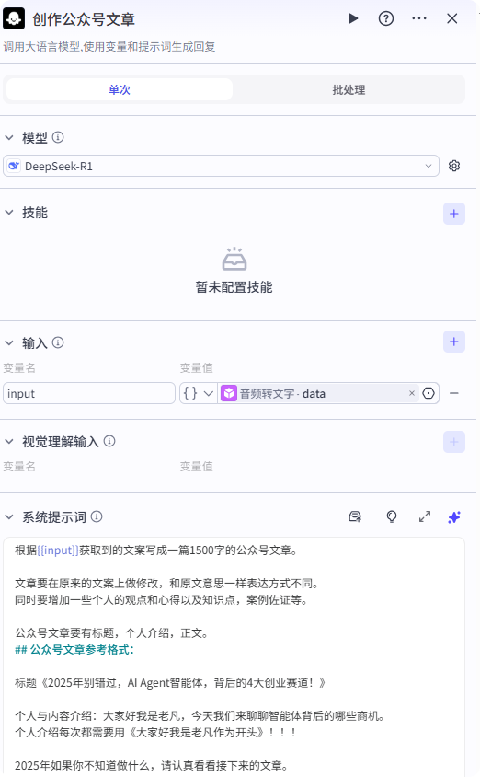This screenshot has width=480, height=777.
Task: Show info tooltip for 视觉理解输入
Action: (109, 441)
